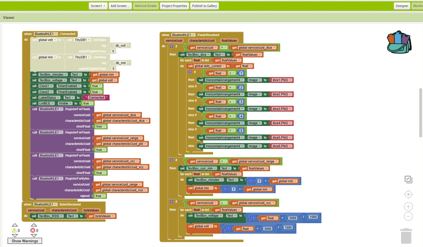This screenshot has width=423, height=247.
Task: Click the yellow warning triangle icon
Action: [14, 230]
